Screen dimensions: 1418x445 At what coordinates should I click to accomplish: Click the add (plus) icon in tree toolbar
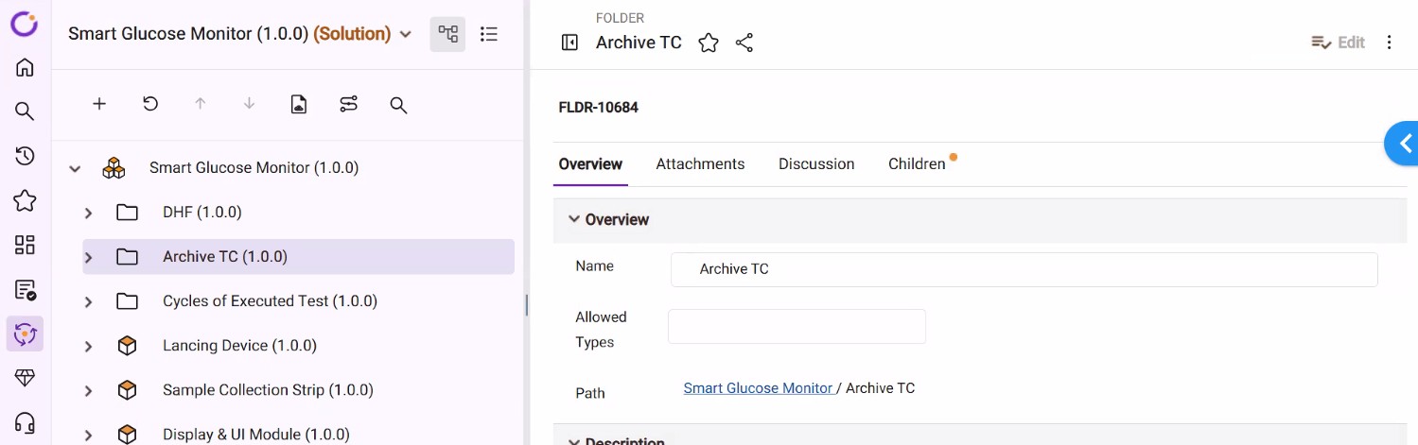[x=99, y=104]
